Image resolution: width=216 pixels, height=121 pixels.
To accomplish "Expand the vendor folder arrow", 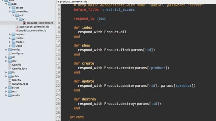I will 6,95.
